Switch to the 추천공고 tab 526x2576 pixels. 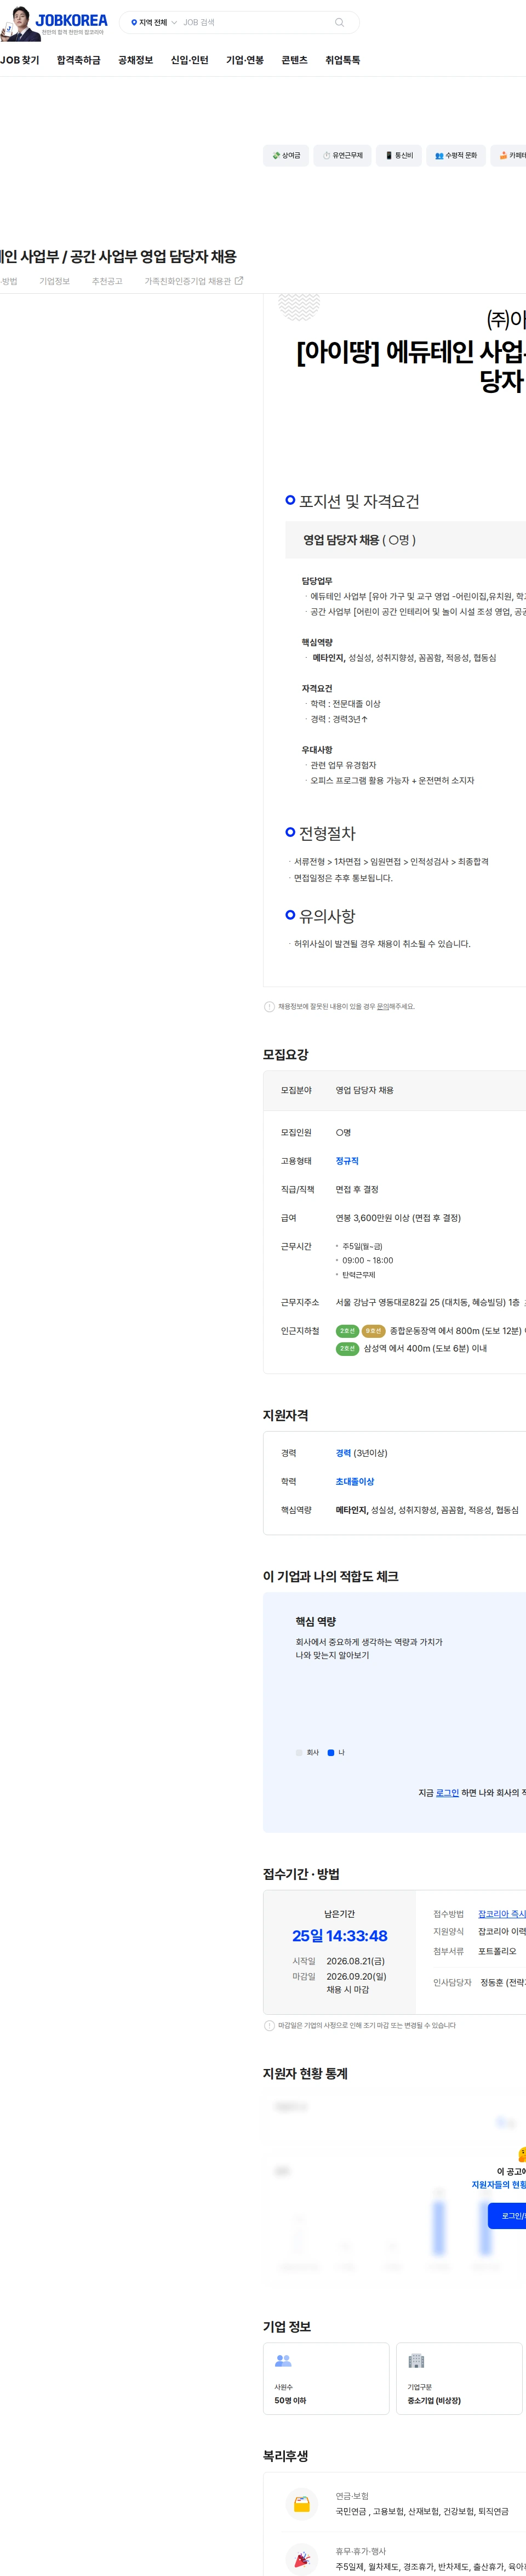pos(107,281)
